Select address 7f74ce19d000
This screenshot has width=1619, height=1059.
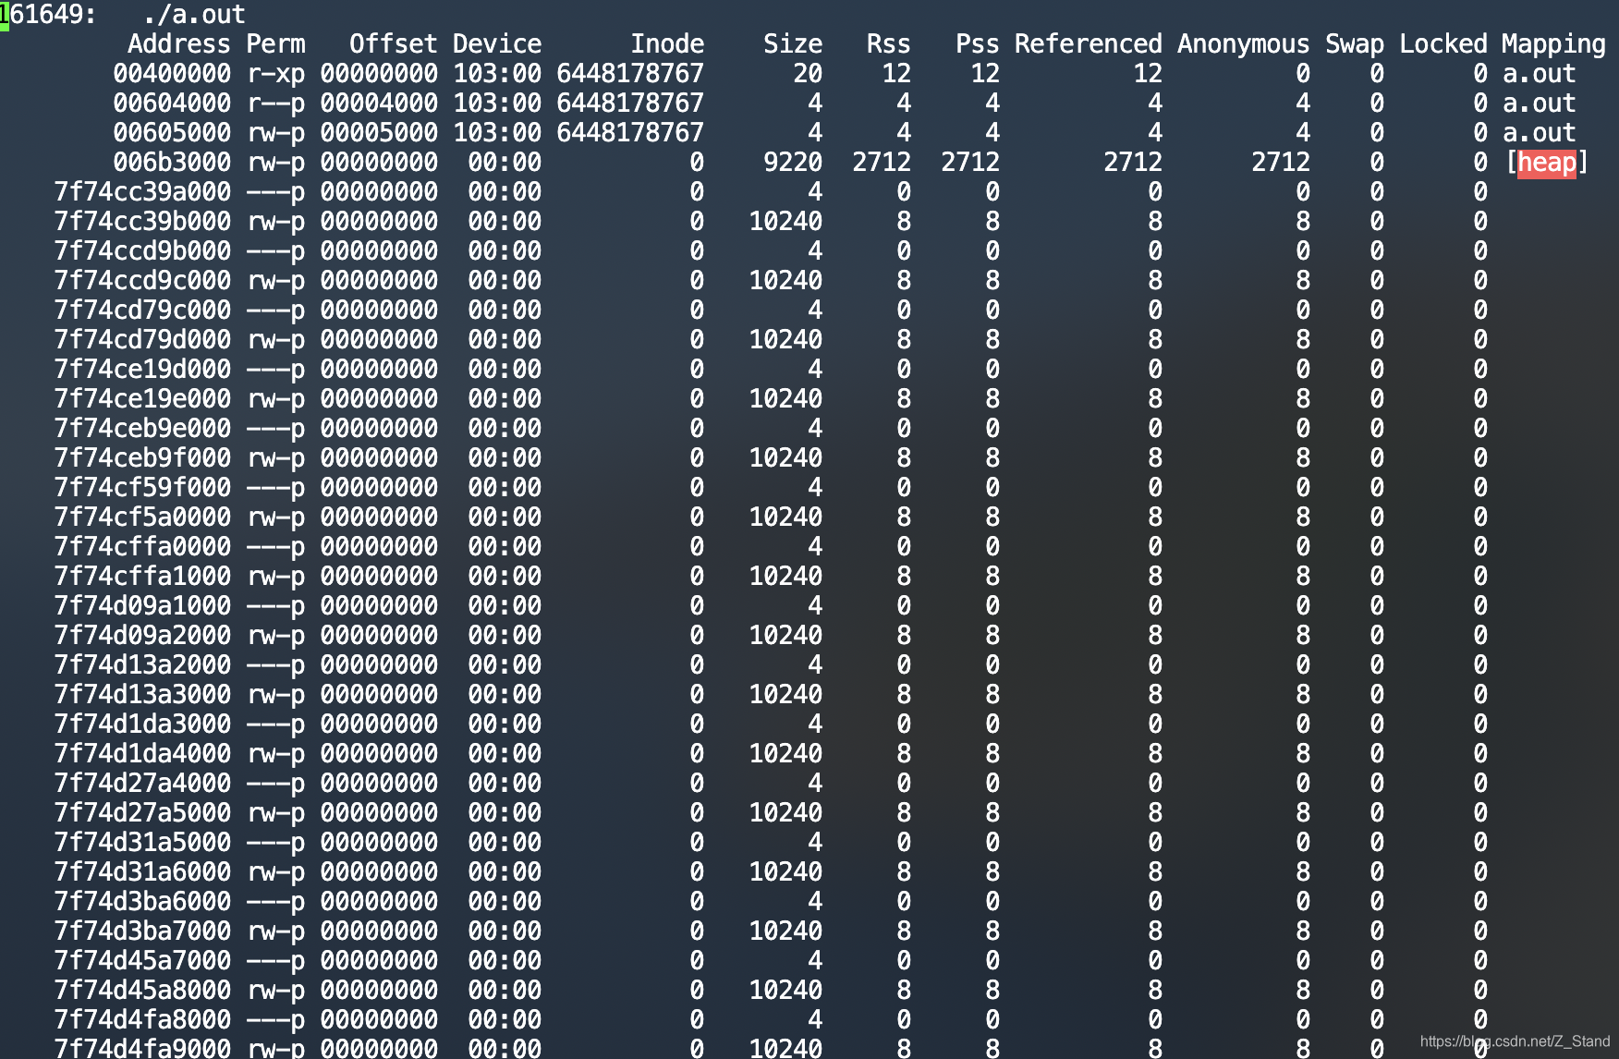coord(142,370)
